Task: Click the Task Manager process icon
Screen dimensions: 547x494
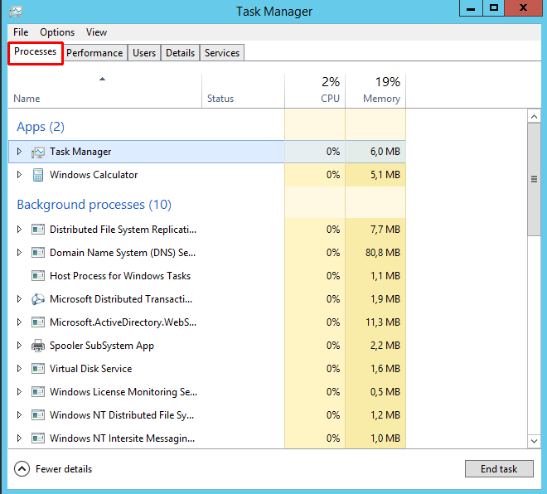Action: pos(38,153)
